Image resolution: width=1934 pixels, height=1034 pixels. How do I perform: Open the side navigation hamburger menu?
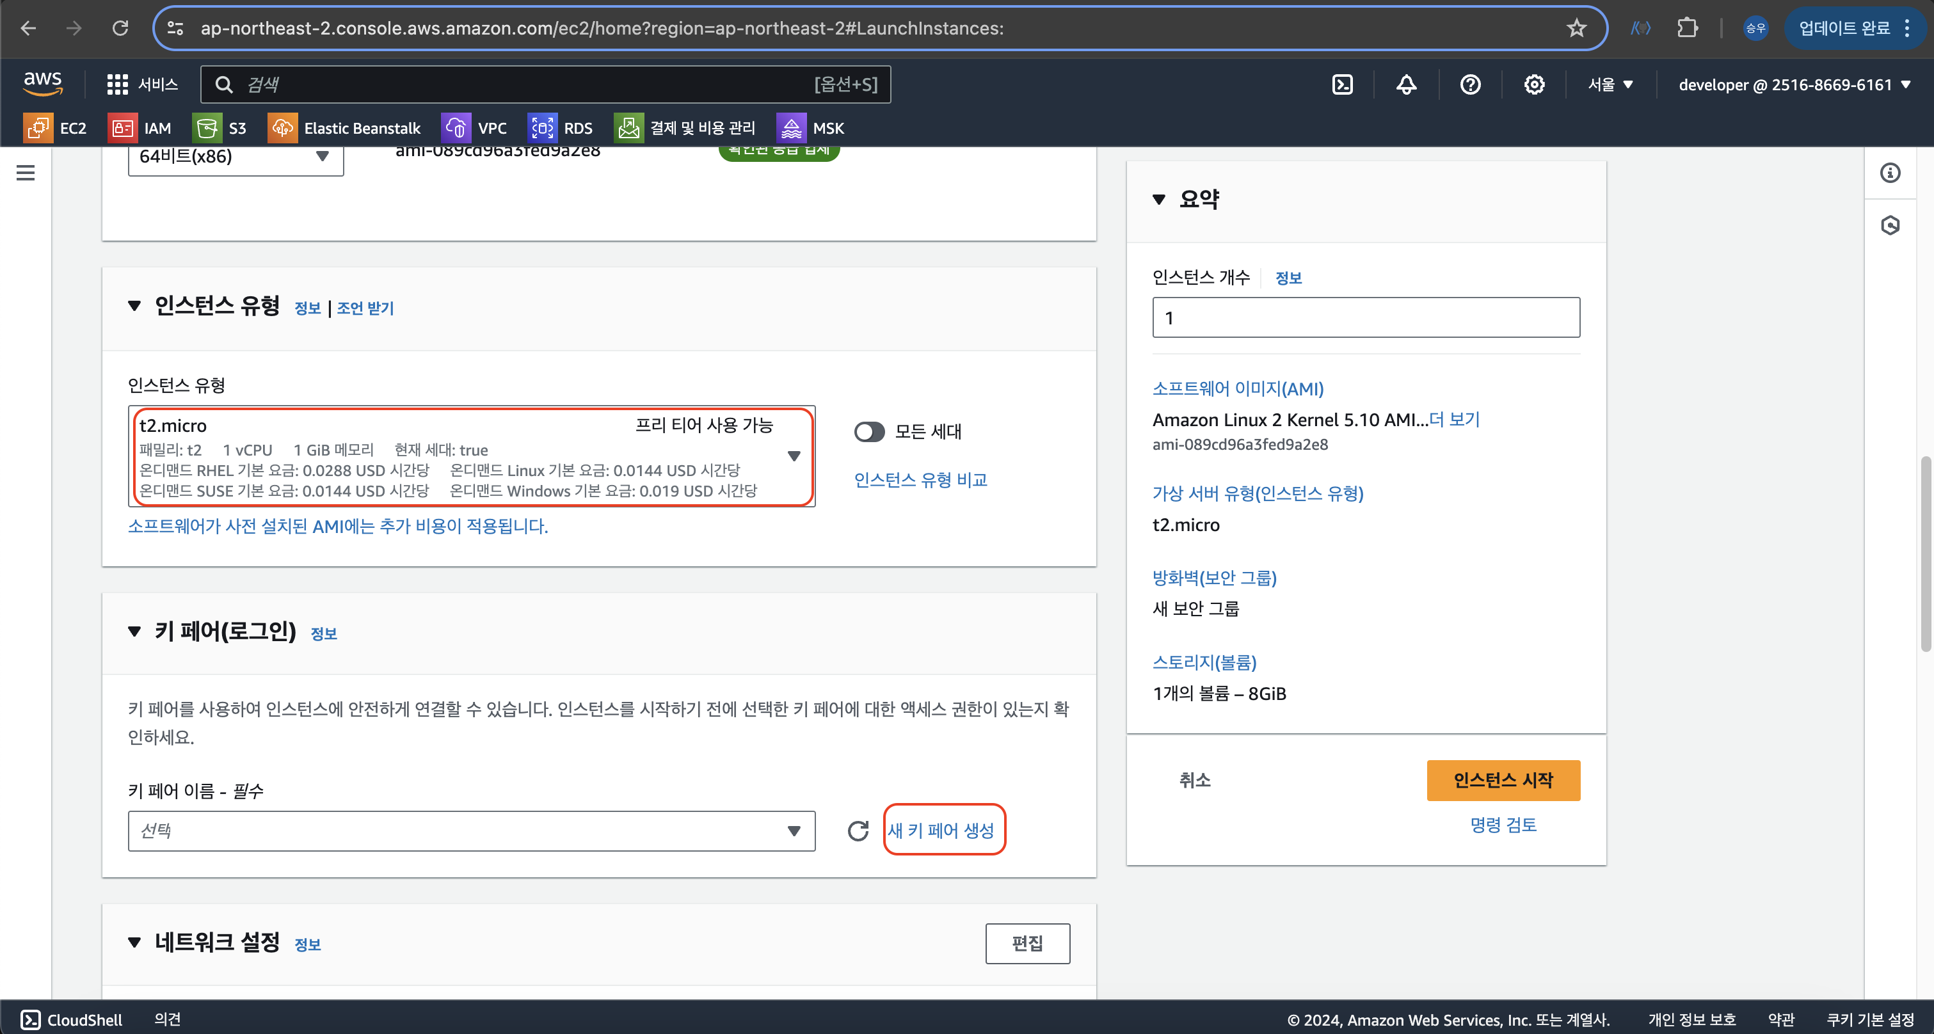pyautogui.click(x=26, y=173)
